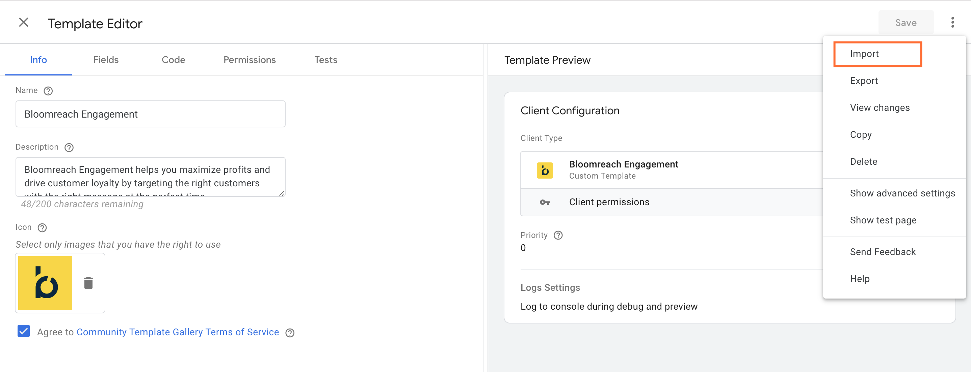The image size is (971, 372).
Task: Click the Logs Settings label
Action: (550, 288)
